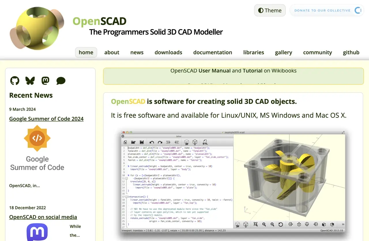Open the Mastodon icon above Recent News
The width and height of the screenshot is (369, 241).
(x=45, y=81)
